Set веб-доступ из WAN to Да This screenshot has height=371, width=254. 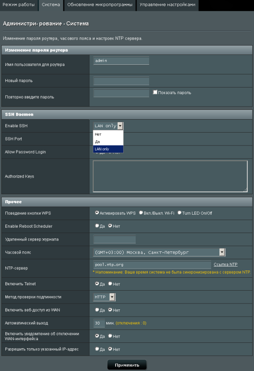pos(97,309)
